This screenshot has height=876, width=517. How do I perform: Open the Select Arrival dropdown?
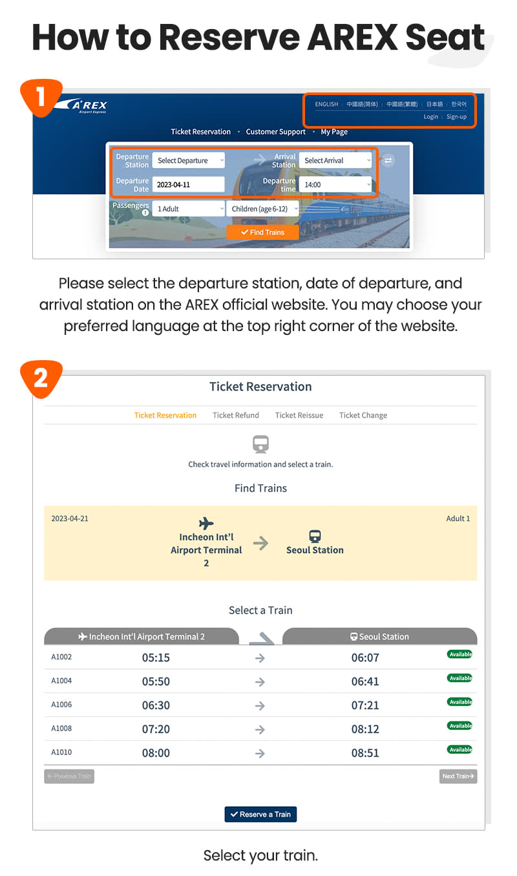click(x=336, y=160)
